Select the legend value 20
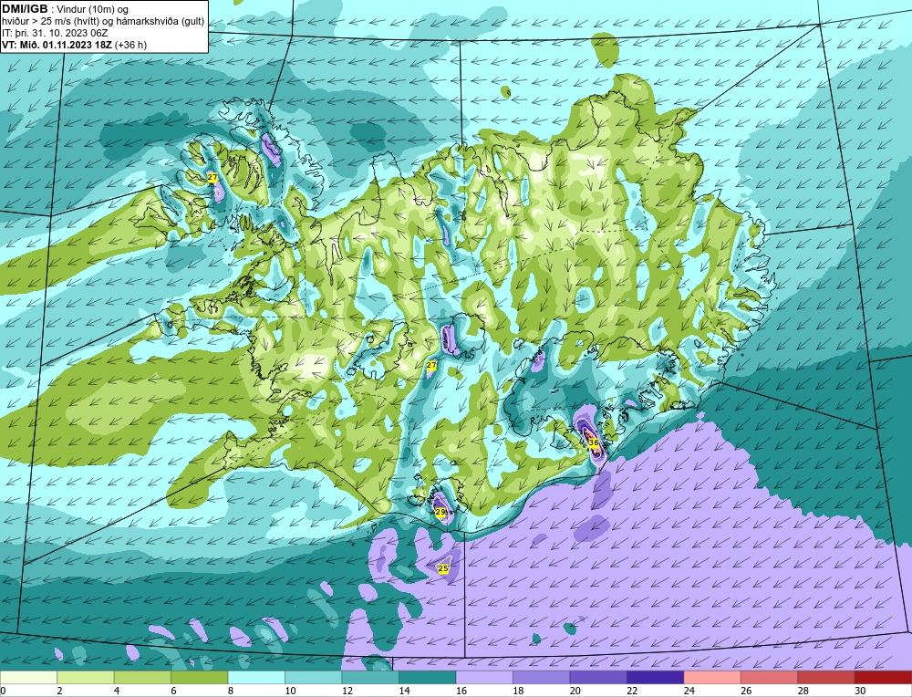Screen dimensions: 912x697 coord(575,691)
